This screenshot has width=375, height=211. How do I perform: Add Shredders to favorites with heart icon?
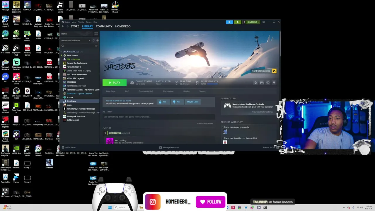274,83
